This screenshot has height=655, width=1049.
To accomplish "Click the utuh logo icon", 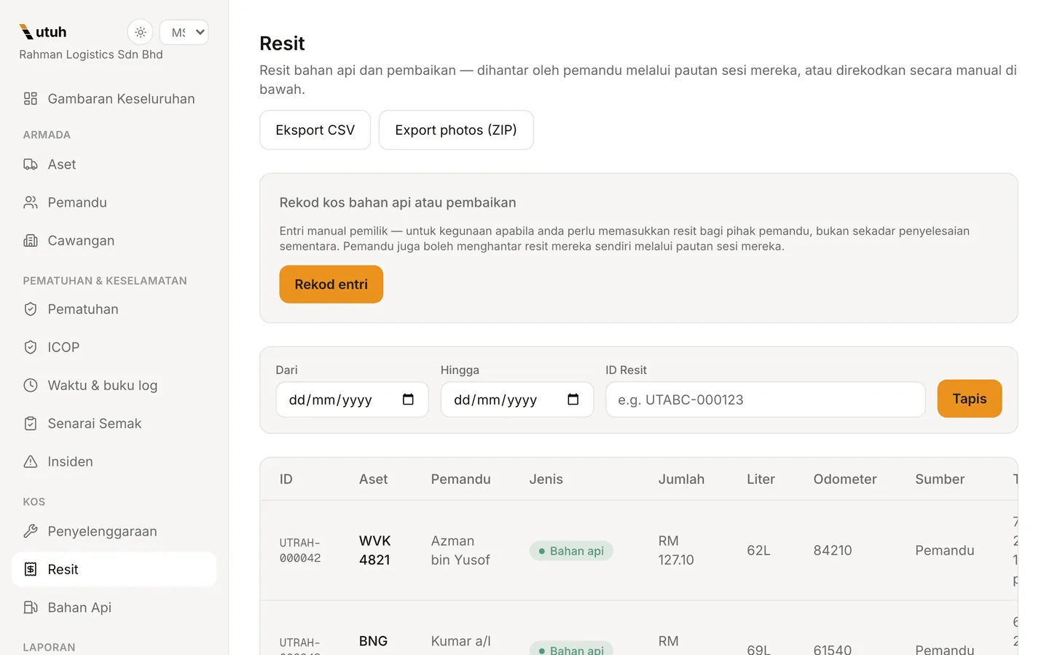I will [x=26, y=32].
